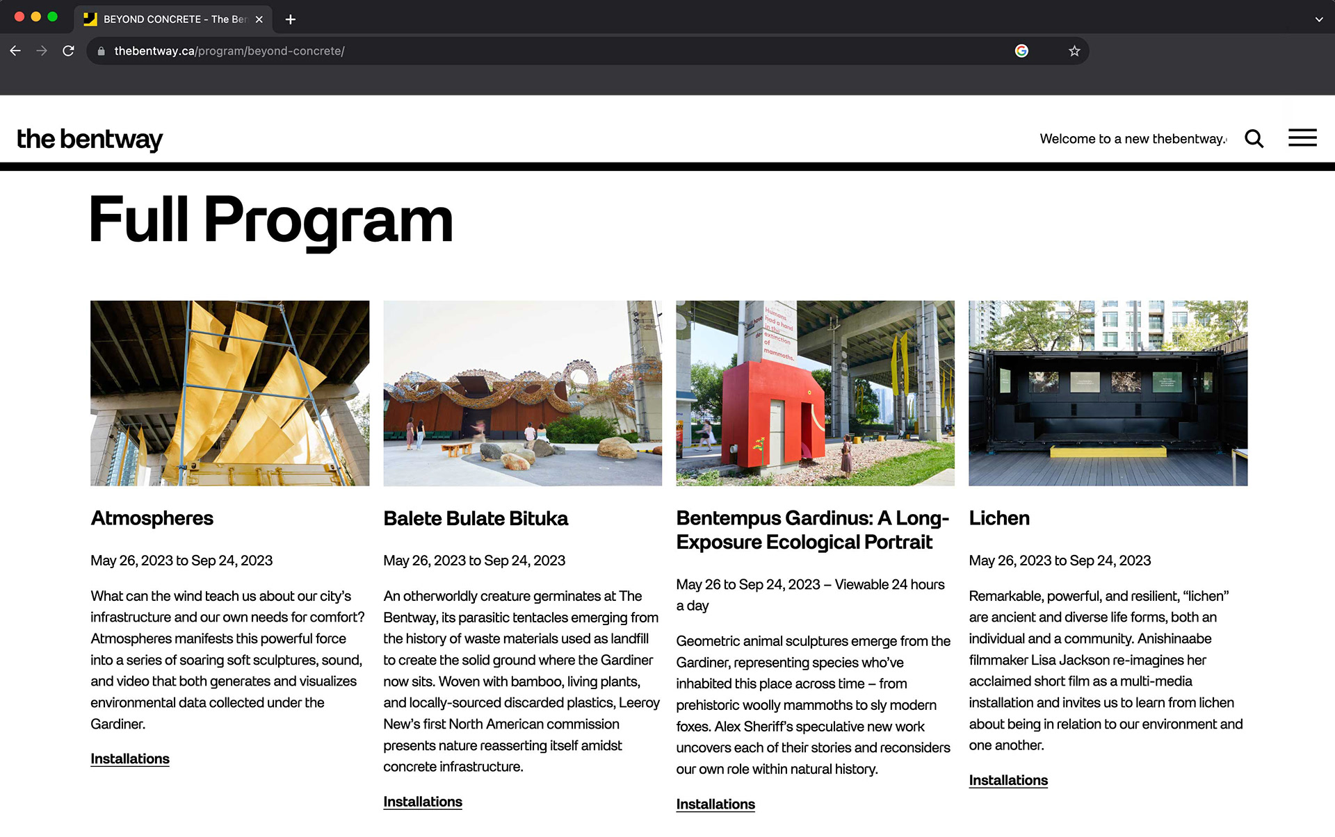1335x837 pixels.
Task: Go to the bentway home logo
Action: [90, 140]
